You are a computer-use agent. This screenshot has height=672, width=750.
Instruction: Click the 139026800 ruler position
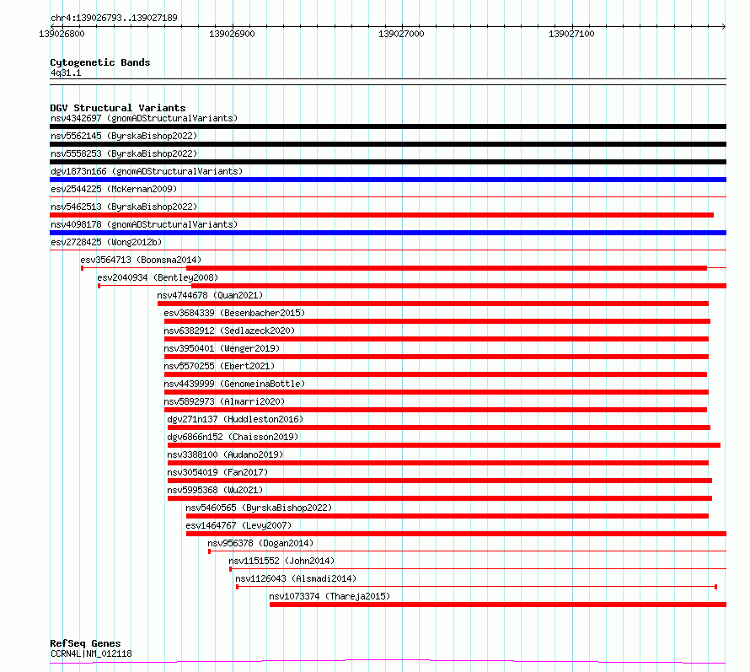coord(62,34)
